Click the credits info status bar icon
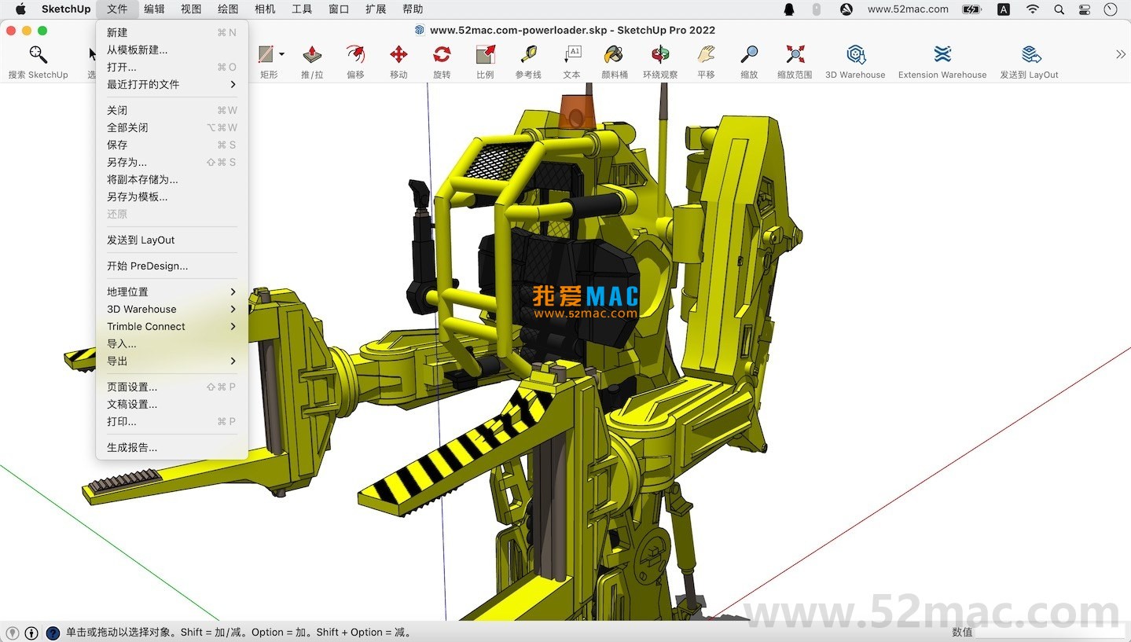The height and width of the screenshot is (642, 1131). [x=31, y=632]
